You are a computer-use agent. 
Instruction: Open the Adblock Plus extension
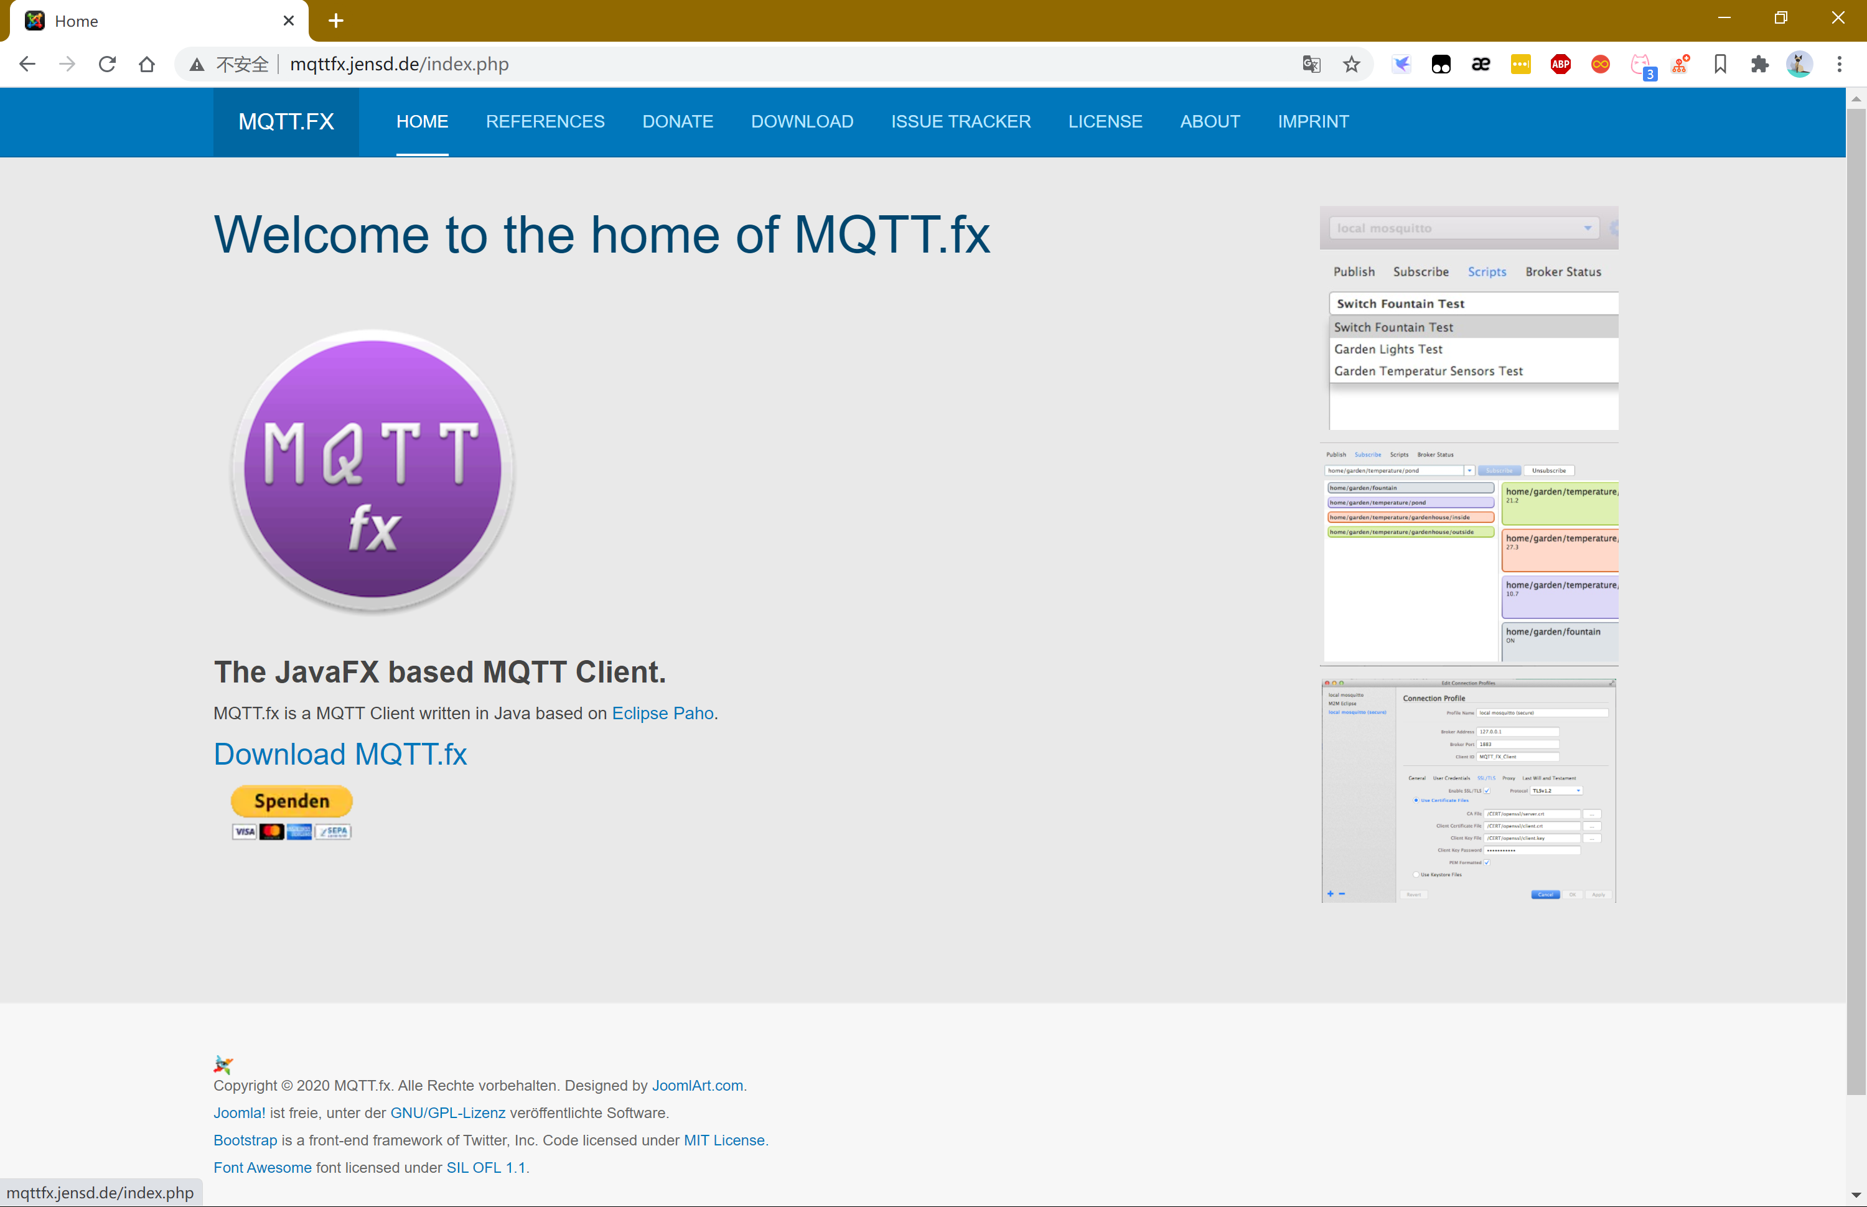(x=1561, y=64)
